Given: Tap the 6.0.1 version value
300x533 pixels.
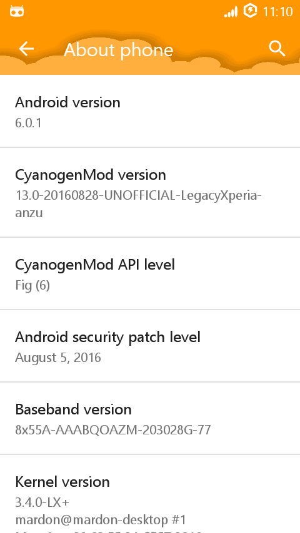Looking at the screenshot, I should click(x=28, y=123).
